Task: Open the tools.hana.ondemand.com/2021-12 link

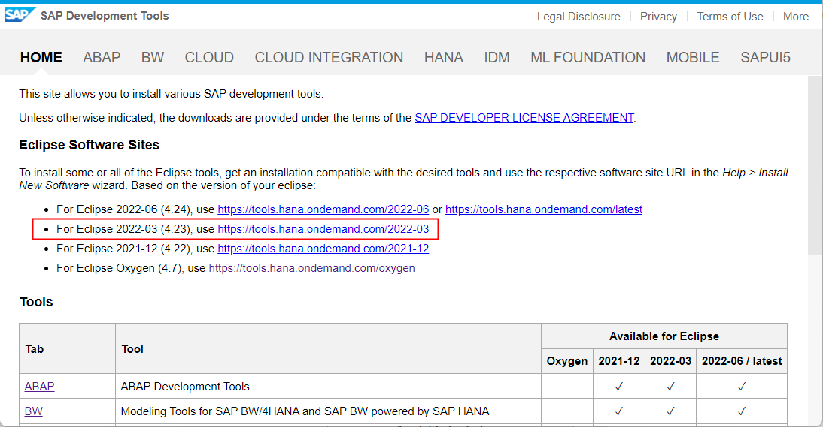Action: [323, 249]
